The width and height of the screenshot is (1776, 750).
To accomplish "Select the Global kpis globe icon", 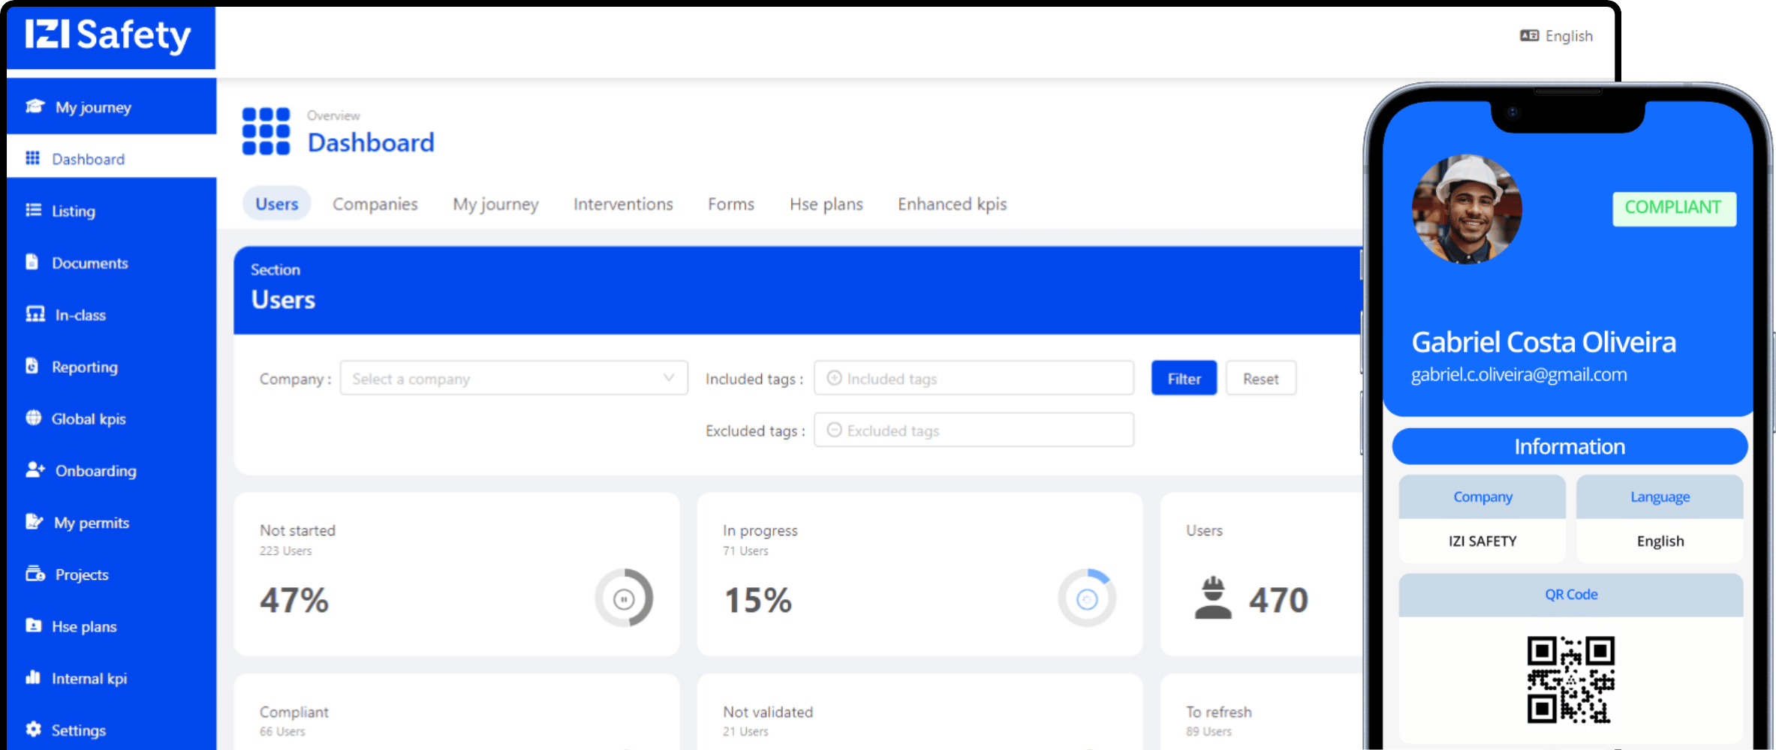I will point(33,418).
